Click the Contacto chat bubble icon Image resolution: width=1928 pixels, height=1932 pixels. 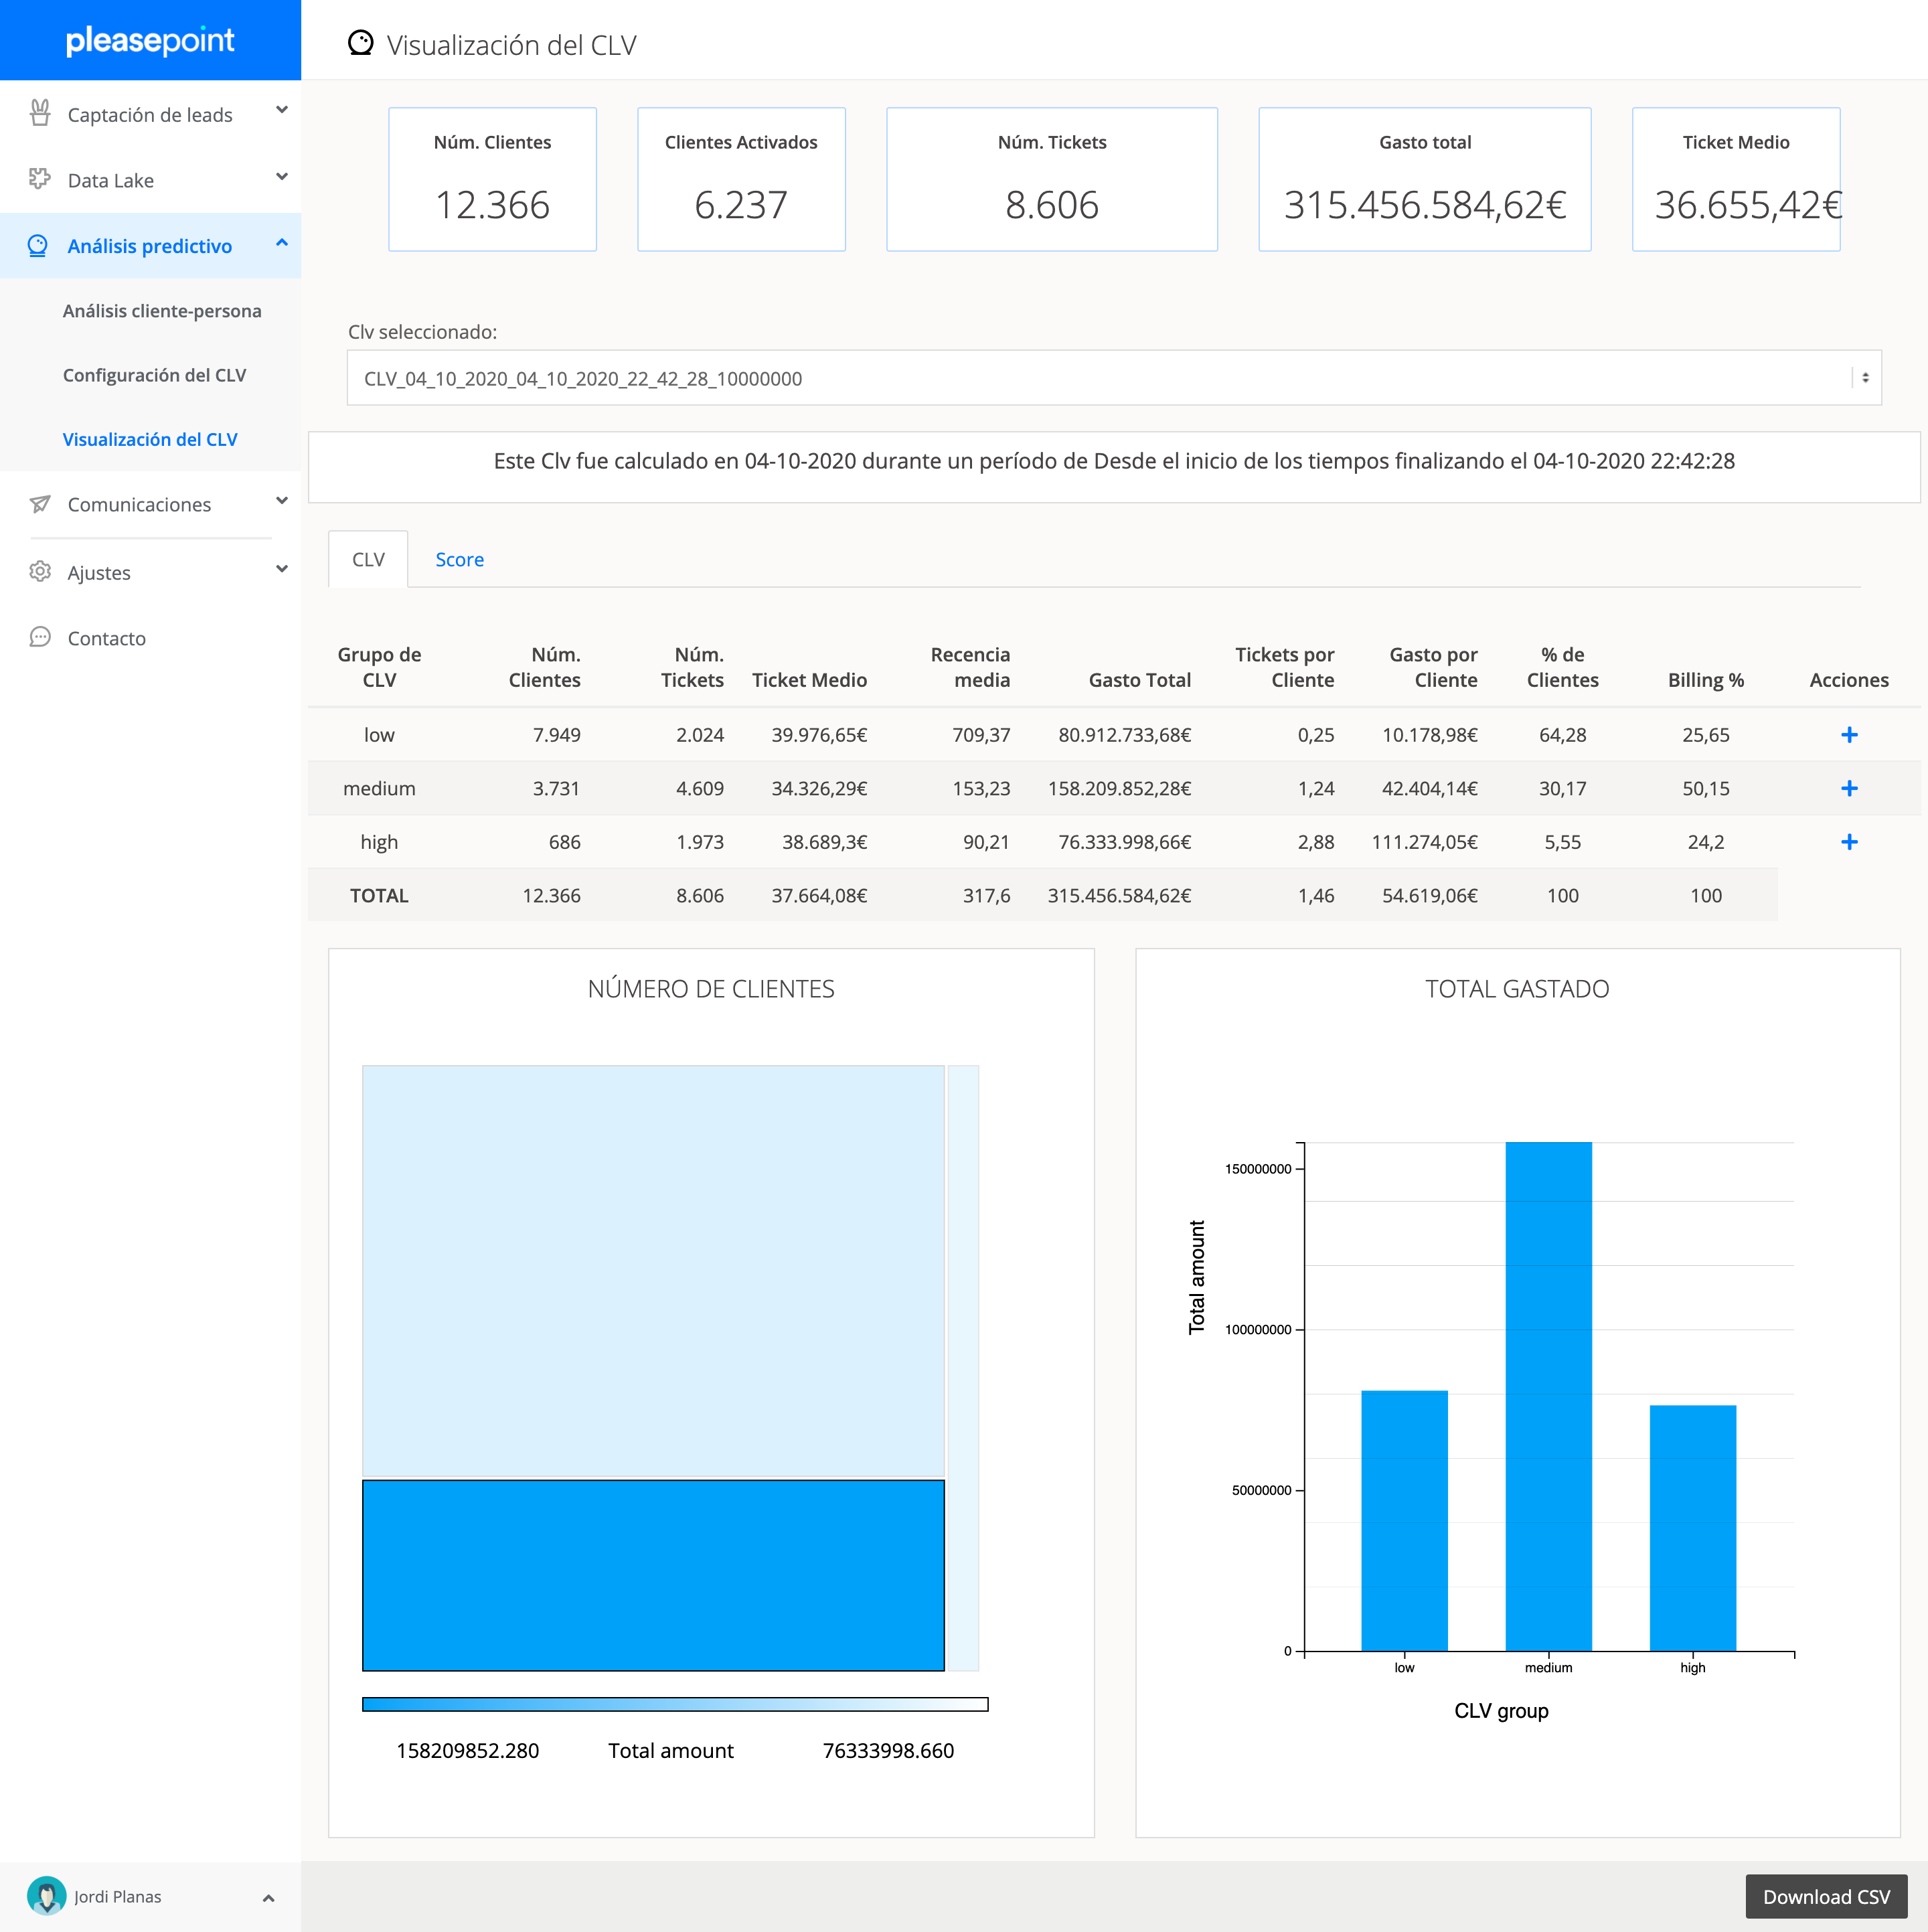(40, 638)
